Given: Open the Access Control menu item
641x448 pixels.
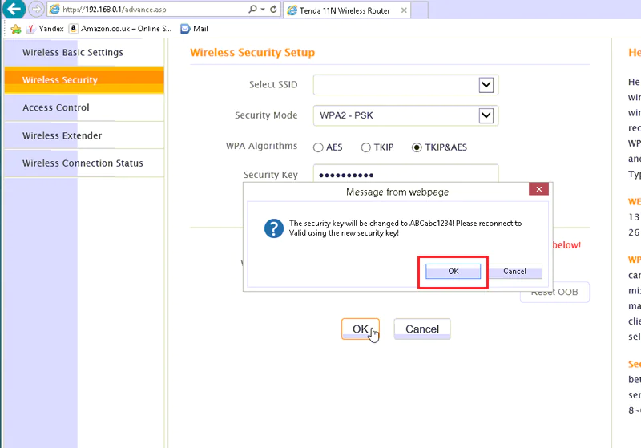Looking at the screenshot, I should coord(56,107).
